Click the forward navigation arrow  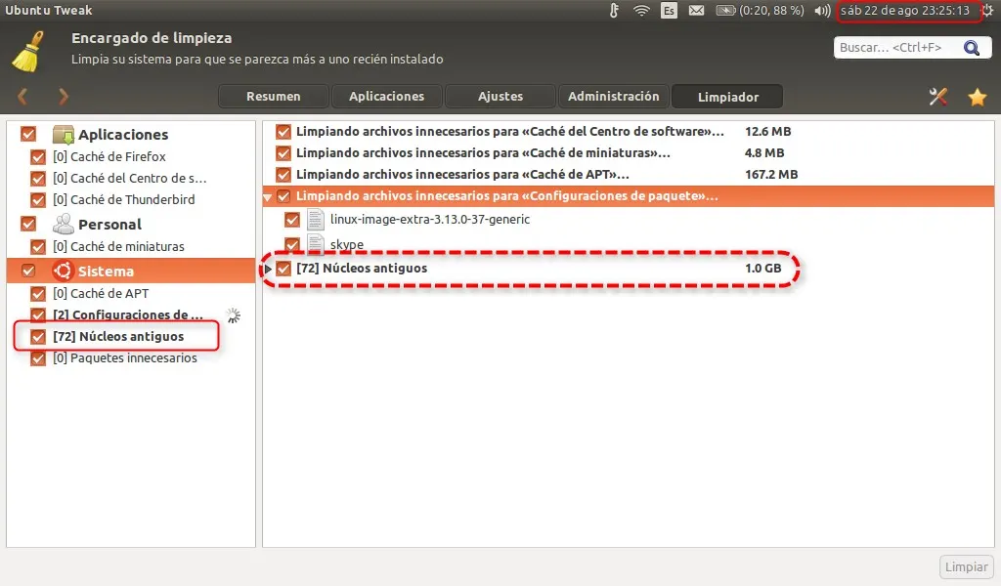(64, 97)
